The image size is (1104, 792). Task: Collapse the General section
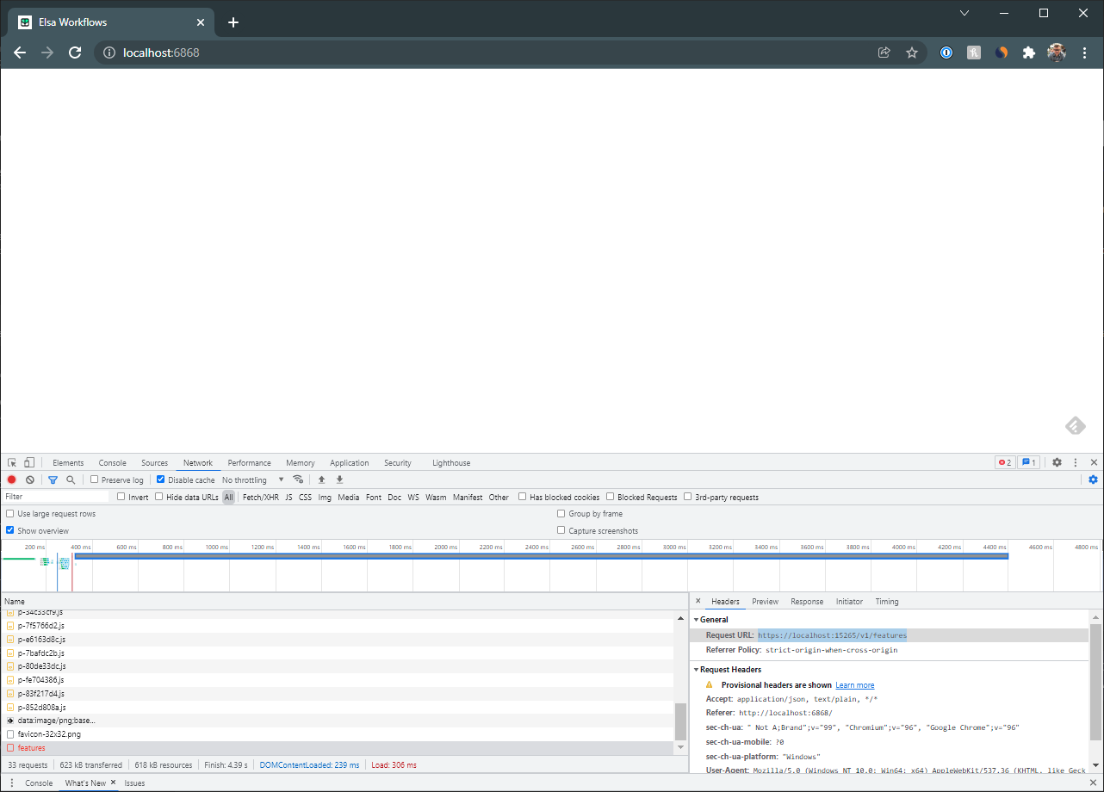[x=698, y=619]
